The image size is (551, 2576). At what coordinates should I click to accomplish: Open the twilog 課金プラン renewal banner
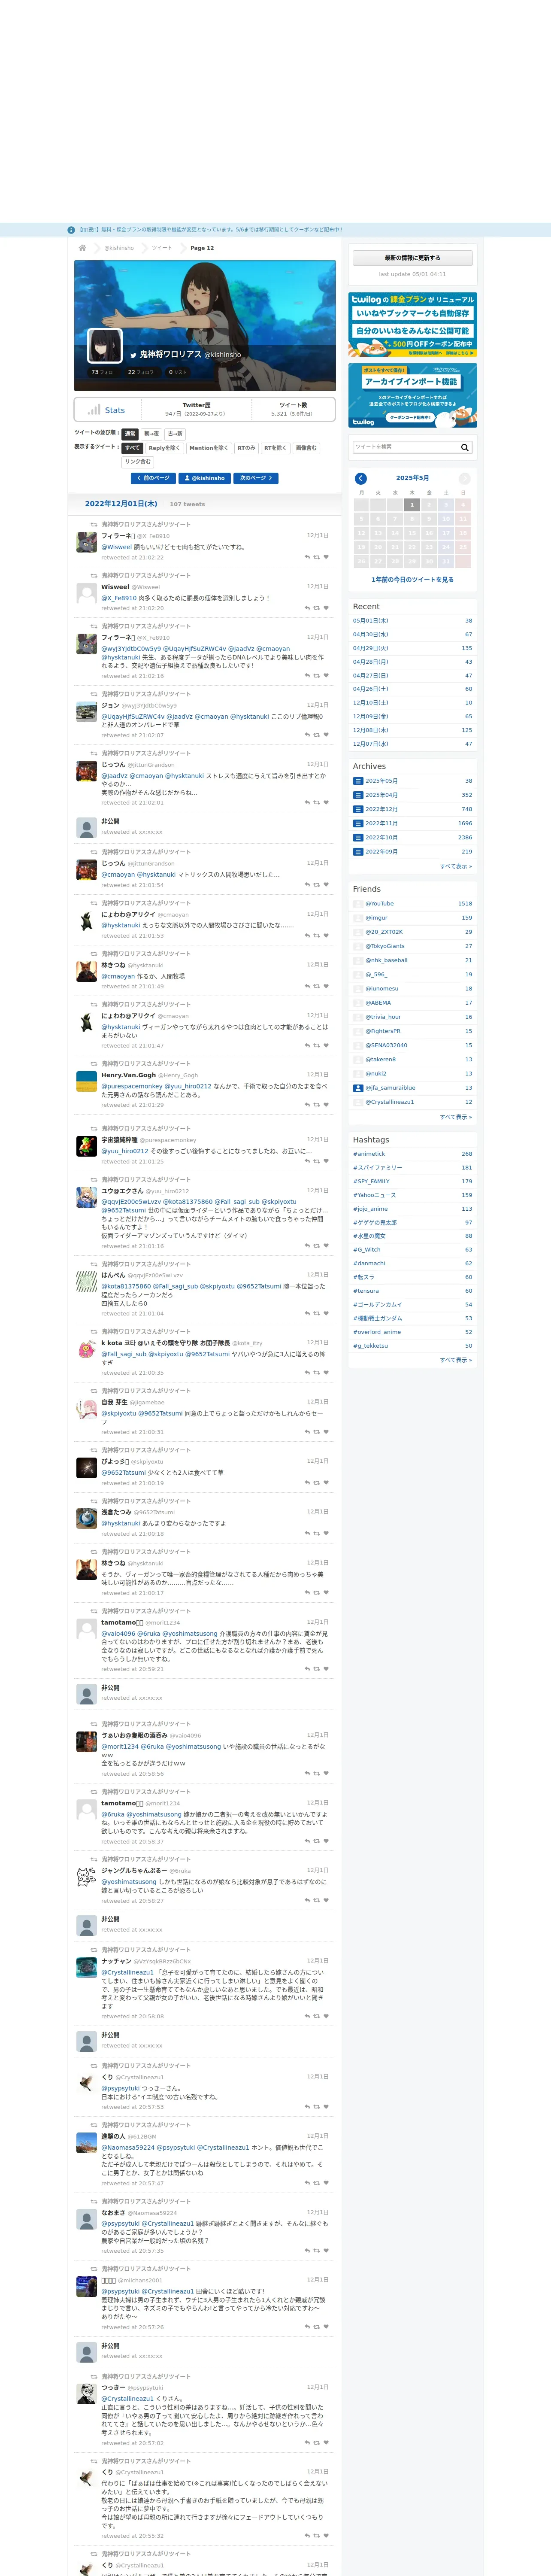point(412,325)
